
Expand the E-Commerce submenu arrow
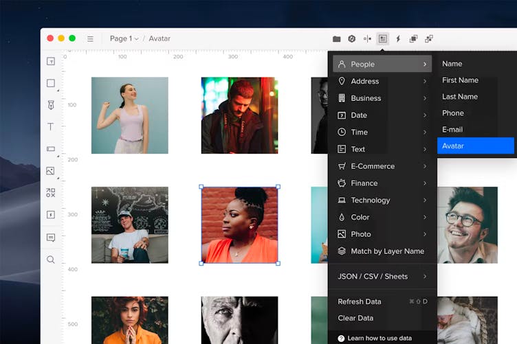pos(425,166)
